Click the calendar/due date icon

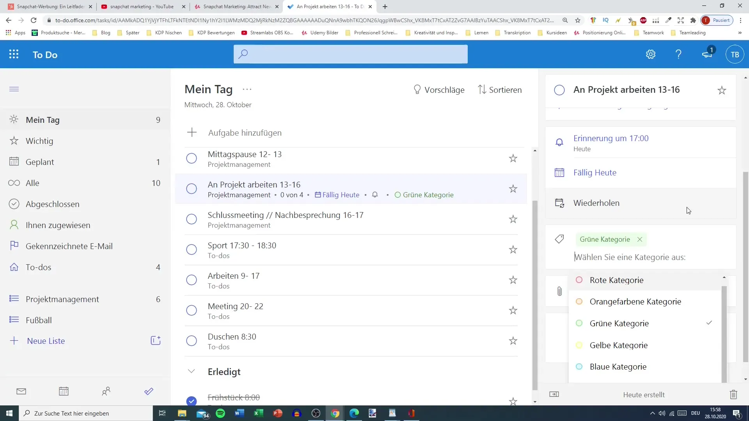point(559,172)
